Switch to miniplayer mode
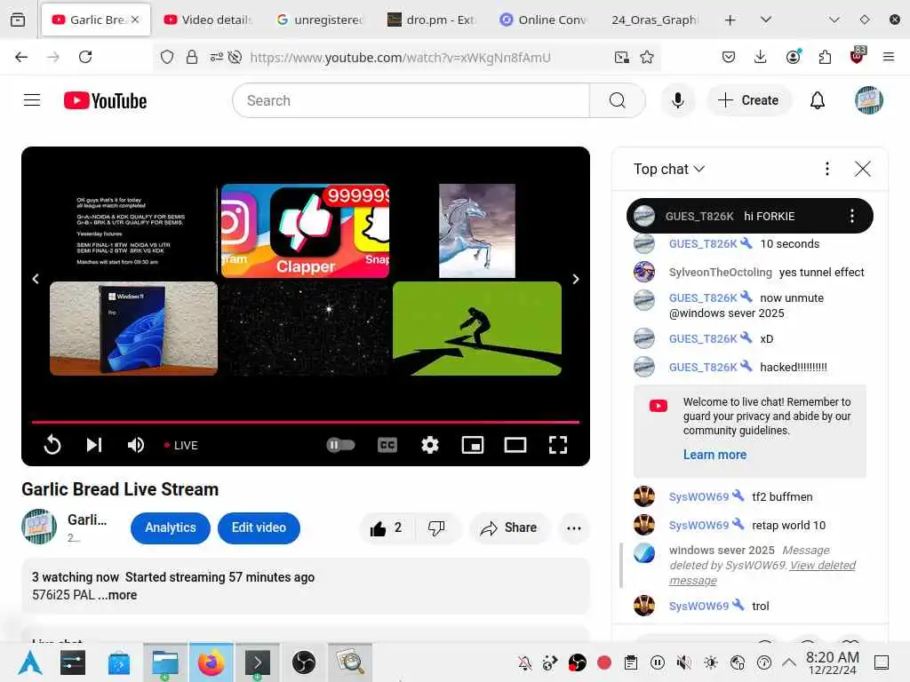The image size is (910, 682). [x=473, y=445]
